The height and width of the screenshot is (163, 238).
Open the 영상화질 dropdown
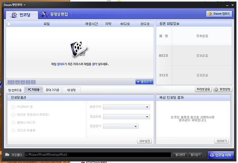pyautogui.click(x=126, y=117)
